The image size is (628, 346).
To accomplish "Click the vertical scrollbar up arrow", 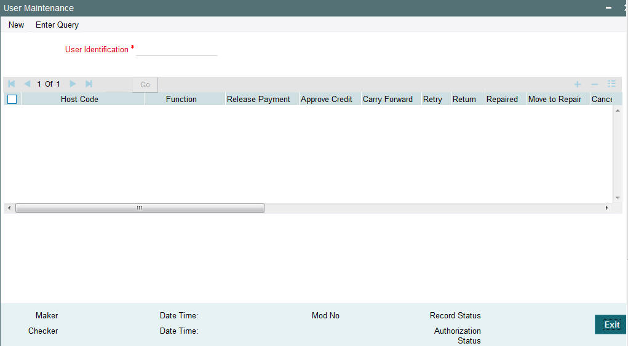I will tap(618, 111).
